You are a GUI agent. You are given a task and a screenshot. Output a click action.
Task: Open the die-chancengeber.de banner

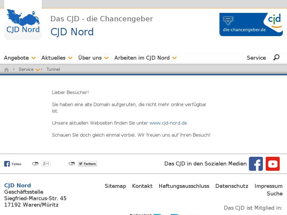point(251,24)
